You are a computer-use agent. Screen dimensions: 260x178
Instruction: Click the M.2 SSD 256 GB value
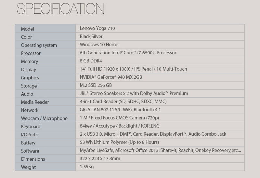[x=96, y=85]
